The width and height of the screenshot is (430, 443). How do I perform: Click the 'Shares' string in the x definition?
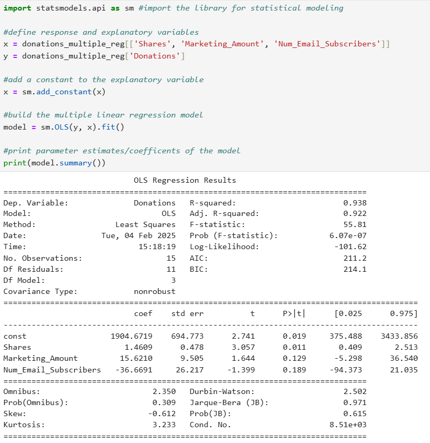click(153, 44)
